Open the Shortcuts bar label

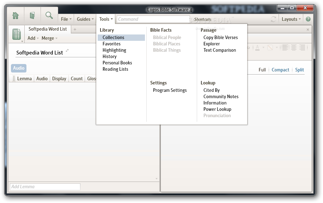(x=203, y=19)
